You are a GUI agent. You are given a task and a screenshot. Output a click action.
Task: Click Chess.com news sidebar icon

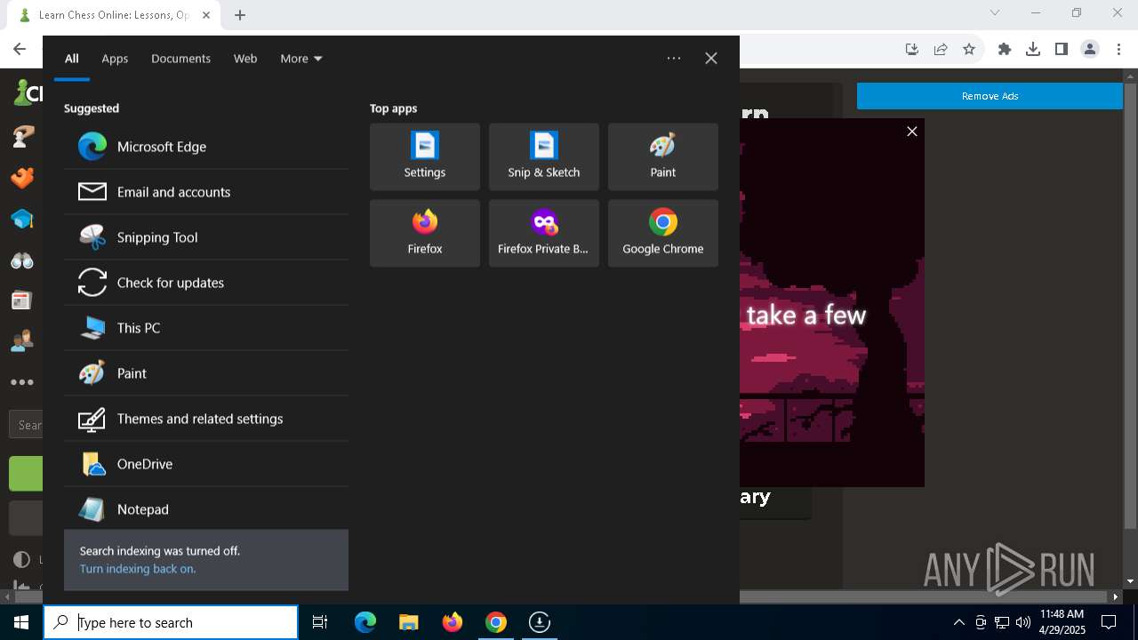click(22, 300)
